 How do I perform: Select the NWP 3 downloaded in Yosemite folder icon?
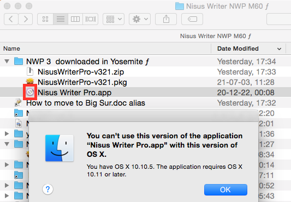click(19, 62)
